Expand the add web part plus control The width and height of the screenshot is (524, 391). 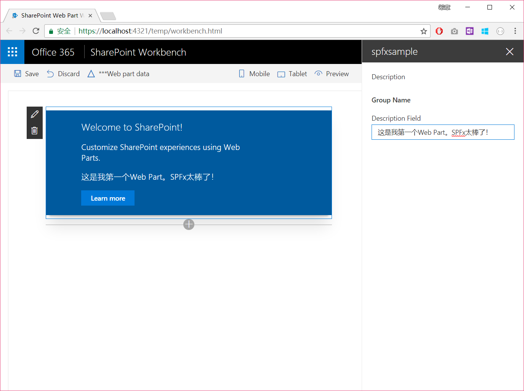coord(189,225)
